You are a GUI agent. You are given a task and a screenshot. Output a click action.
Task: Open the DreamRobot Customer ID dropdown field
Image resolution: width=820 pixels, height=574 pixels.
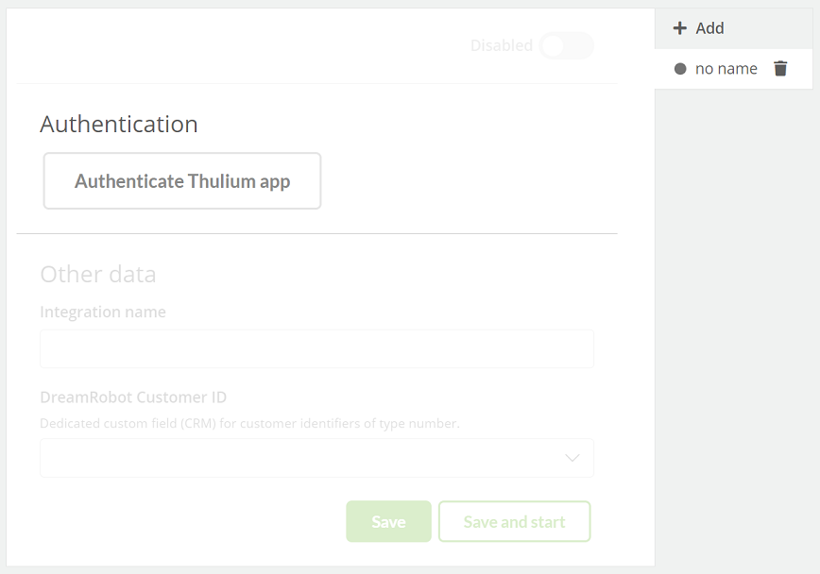(316, 458)
